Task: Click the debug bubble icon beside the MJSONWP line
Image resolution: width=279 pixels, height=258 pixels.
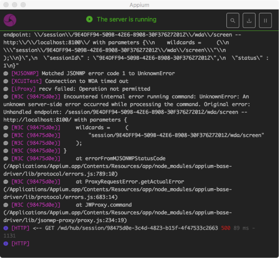Action: [6, 73]
